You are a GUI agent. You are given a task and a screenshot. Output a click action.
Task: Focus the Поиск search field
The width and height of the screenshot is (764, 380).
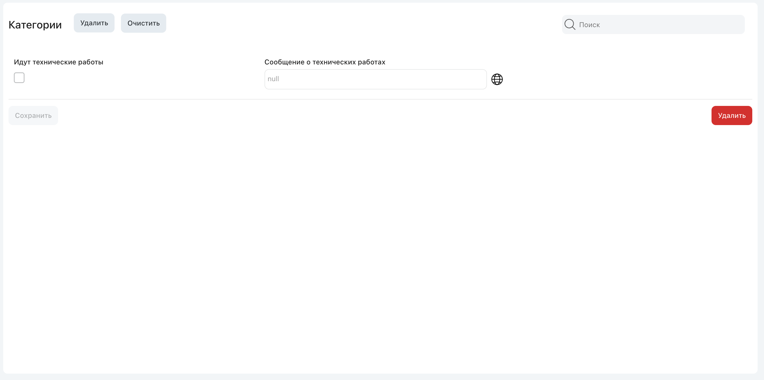click(x=653, y=24)
